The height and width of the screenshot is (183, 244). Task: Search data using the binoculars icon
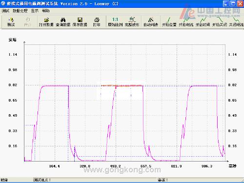63,22
